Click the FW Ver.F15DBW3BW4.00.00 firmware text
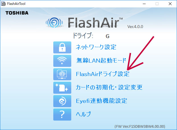Screen dimensions: 177x130 [x=140, y=126]
